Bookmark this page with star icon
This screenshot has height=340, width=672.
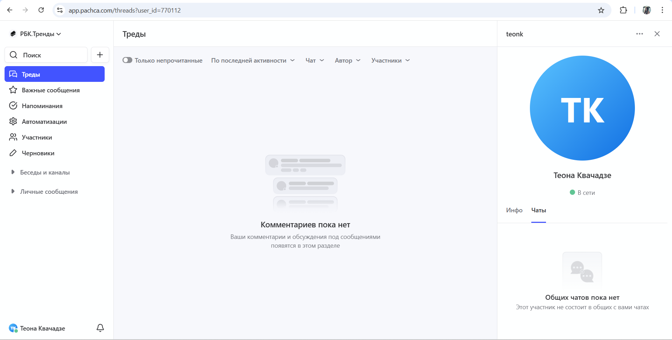(601, 10)
